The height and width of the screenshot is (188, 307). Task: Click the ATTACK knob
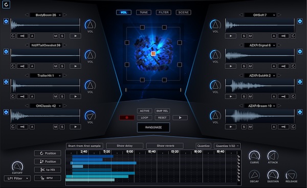[x=273, y=156]
